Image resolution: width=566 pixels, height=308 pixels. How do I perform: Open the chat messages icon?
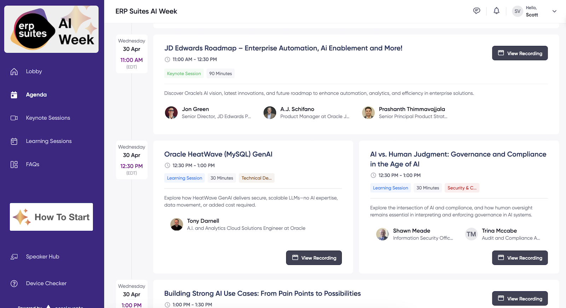(477, 11)
